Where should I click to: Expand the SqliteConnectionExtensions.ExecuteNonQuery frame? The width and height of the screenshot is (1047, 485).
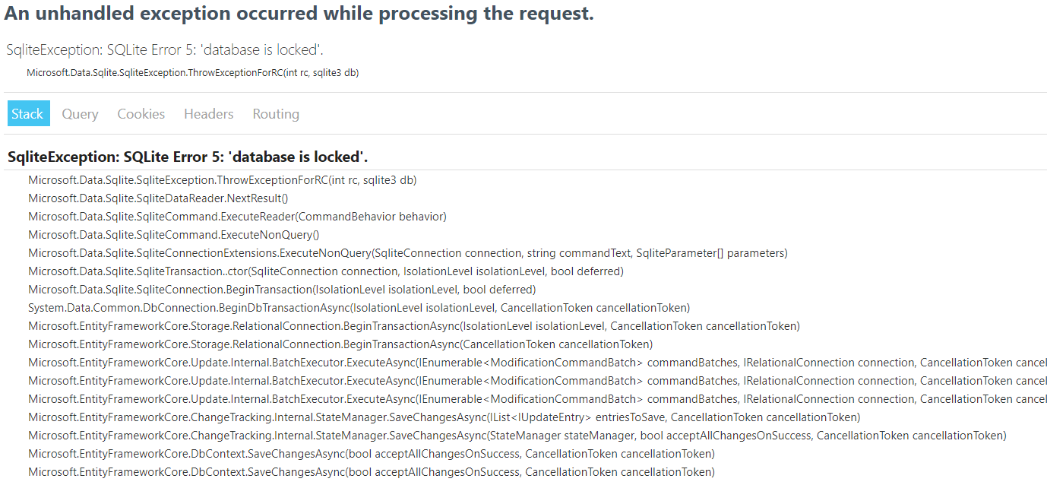pyautogui.click(x=407, y=252)
